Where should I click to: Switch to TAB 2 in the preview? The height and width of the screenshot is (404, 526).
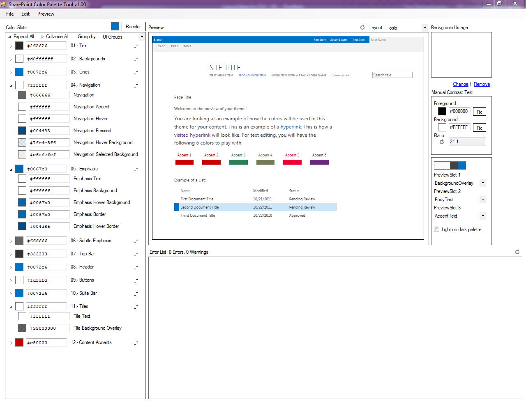pos(175,46)
